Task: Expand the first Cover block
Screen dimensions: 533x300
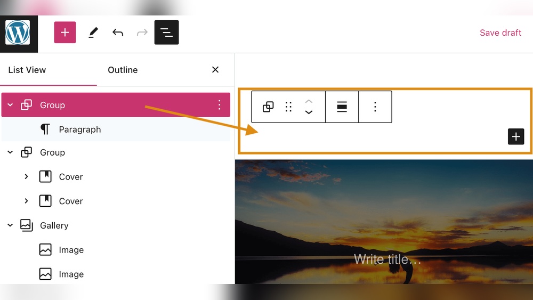Action: (x=26, y=177)
